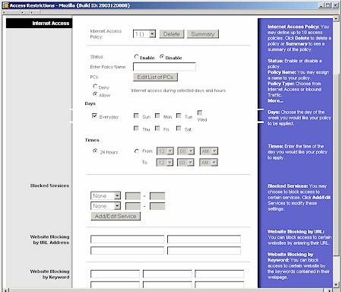Viewport: 342px width, 292px height.
Task: Click the Delete policy button
Action: pyautogui.click(x=172, y=34)
